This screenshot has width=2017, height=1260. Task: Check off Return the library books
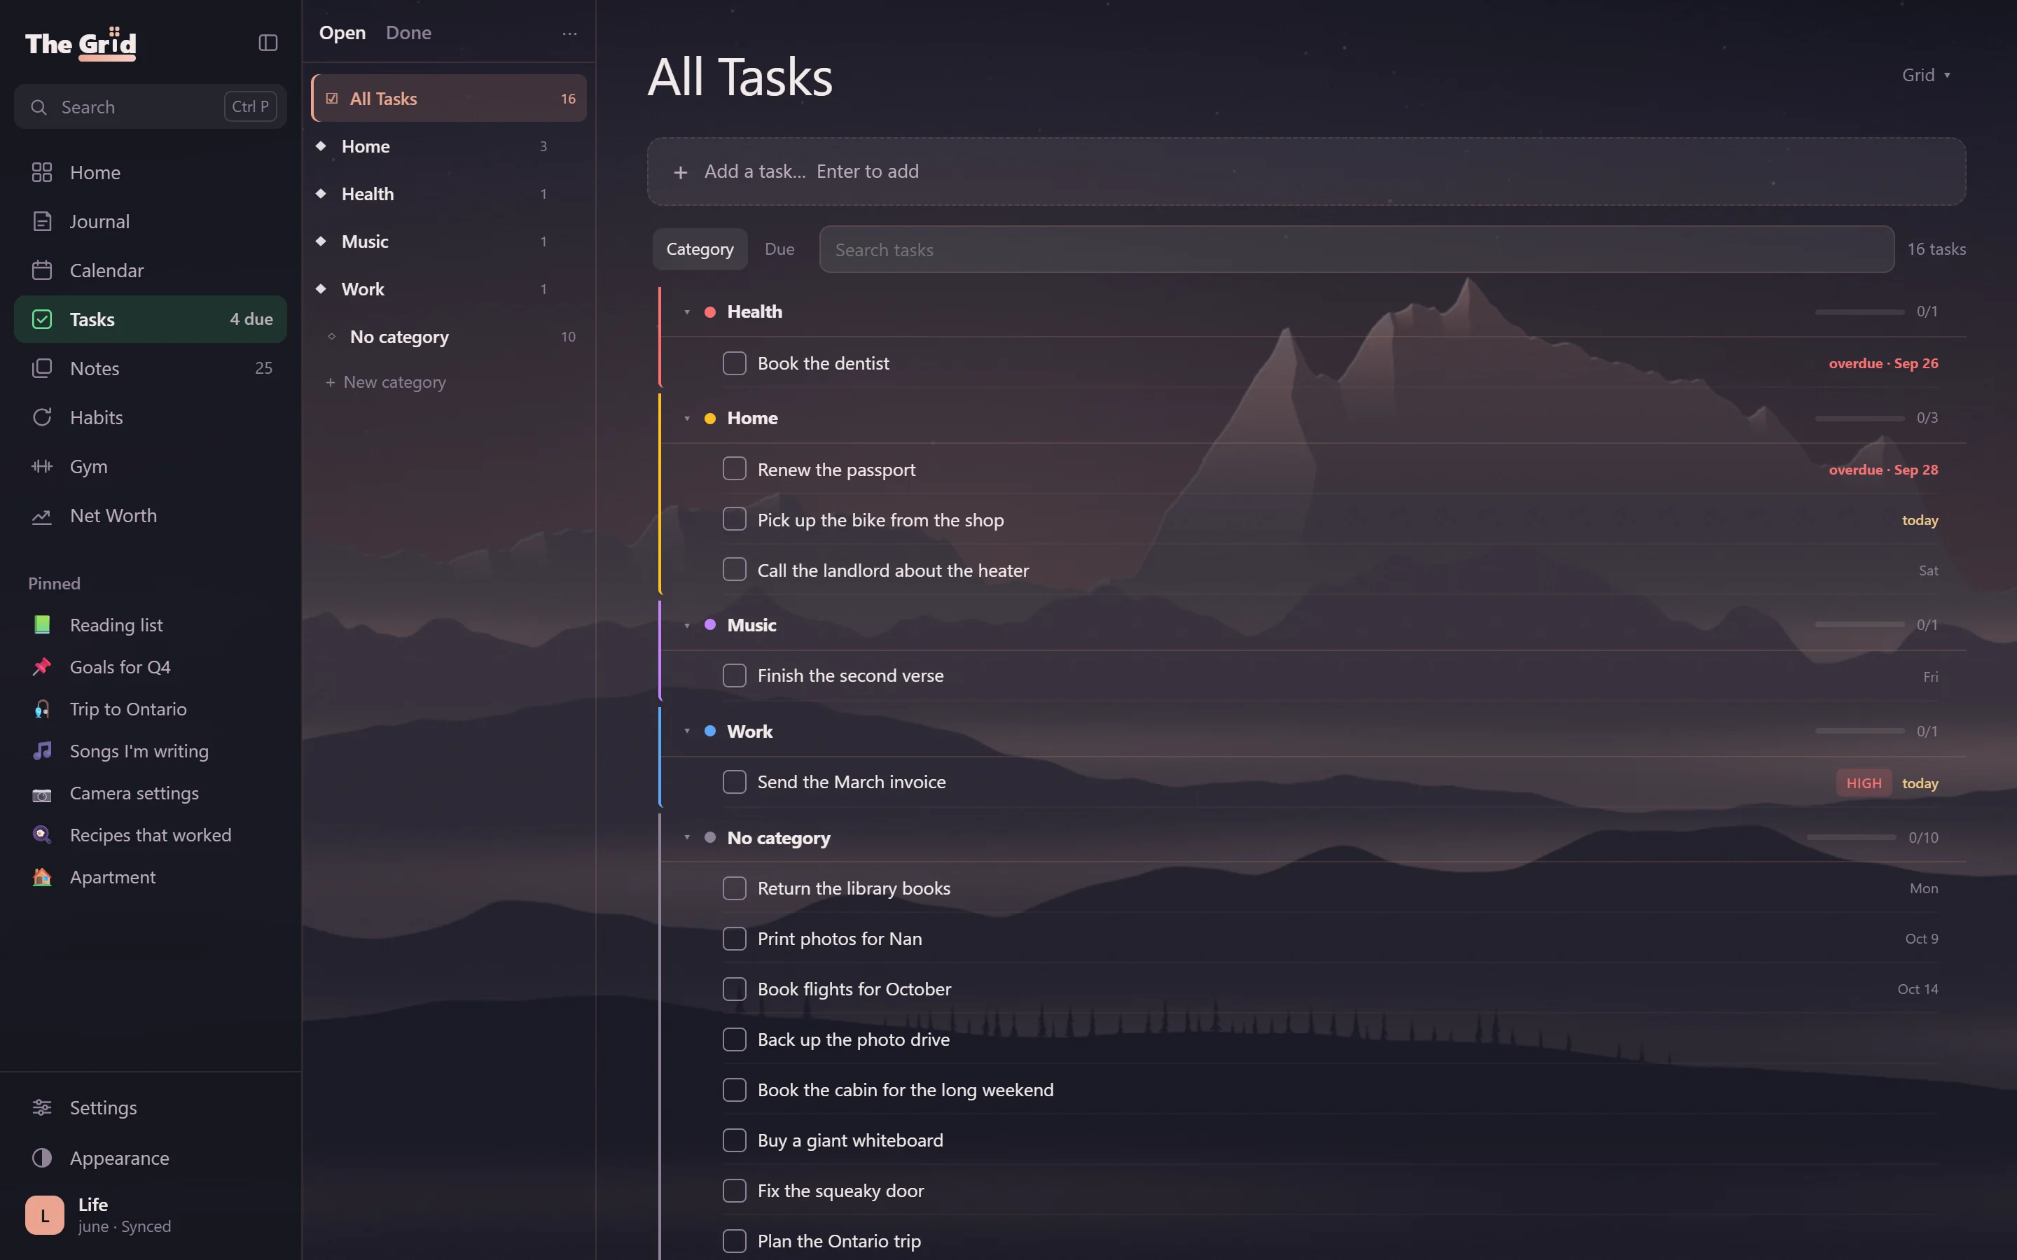coord(734,888)
